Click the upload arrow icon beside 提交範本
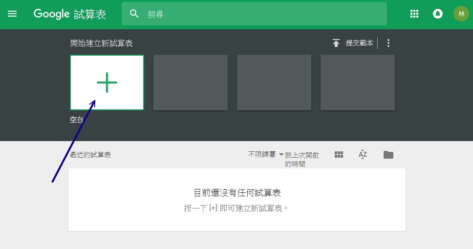The height and width of the screenshot is (249, 473). tap(336, 43)
